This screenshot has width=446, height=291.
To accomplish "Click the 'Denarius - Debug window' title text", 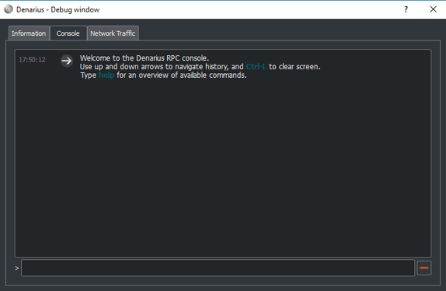I will pos(58,9).
